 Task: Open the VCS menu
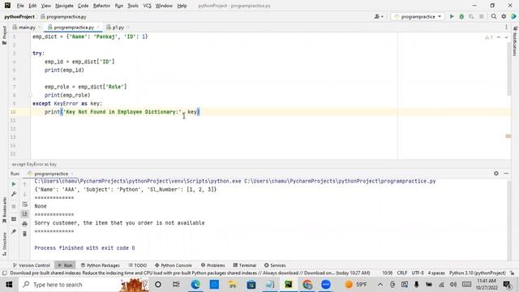click(x=147, y=6)
